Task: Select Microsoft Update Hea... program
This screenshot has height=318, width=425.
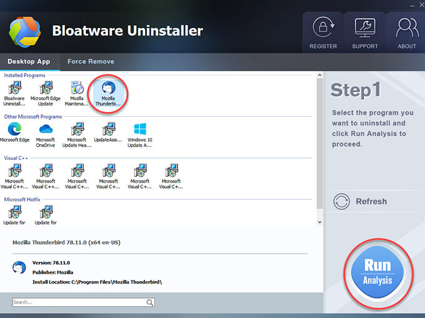Action: pyautogui.click(x=77, y=135)
